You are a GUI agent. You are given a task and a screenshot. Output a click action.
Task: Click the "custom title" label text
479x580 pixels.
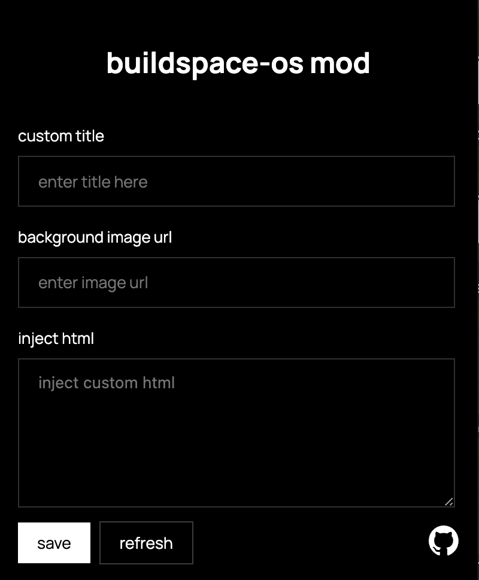point(61,136)
